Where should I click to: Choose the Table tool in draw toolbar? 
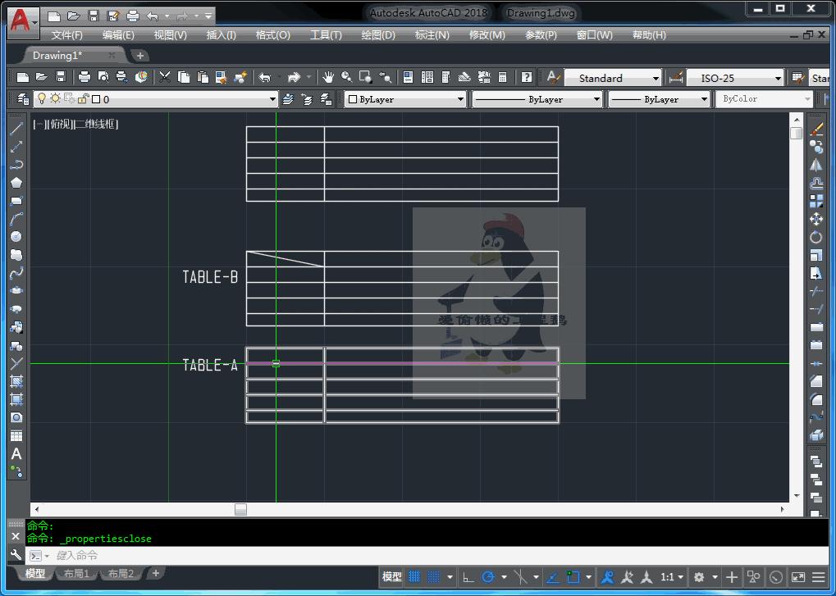tap(16, 436)
